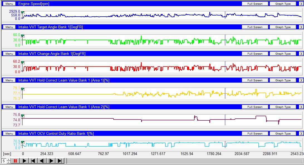Image resolution: width=304 pixels, height=165 pixels.
Task: Click the Intake VVT Change Angle Bank 1 title
Action: 52,54
